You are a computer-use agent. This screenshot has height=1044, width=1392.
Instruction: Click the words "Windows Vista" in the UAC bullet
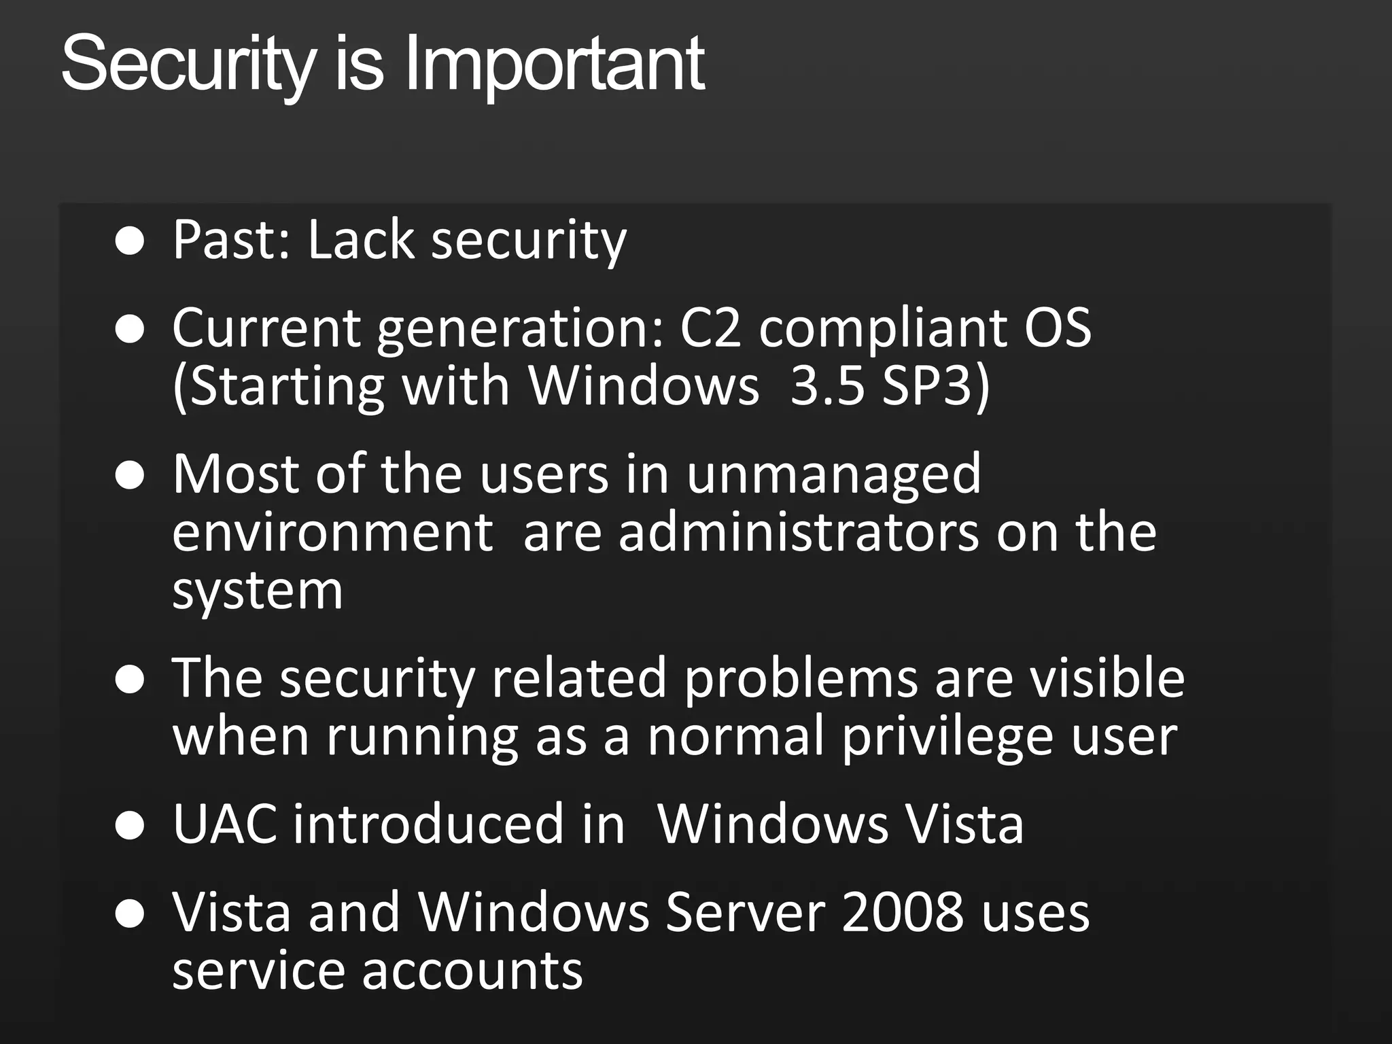(840, 824)
